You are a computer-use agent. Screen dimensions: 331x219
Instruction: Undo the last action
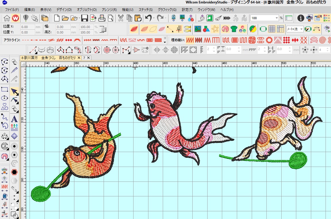(148, 18)
